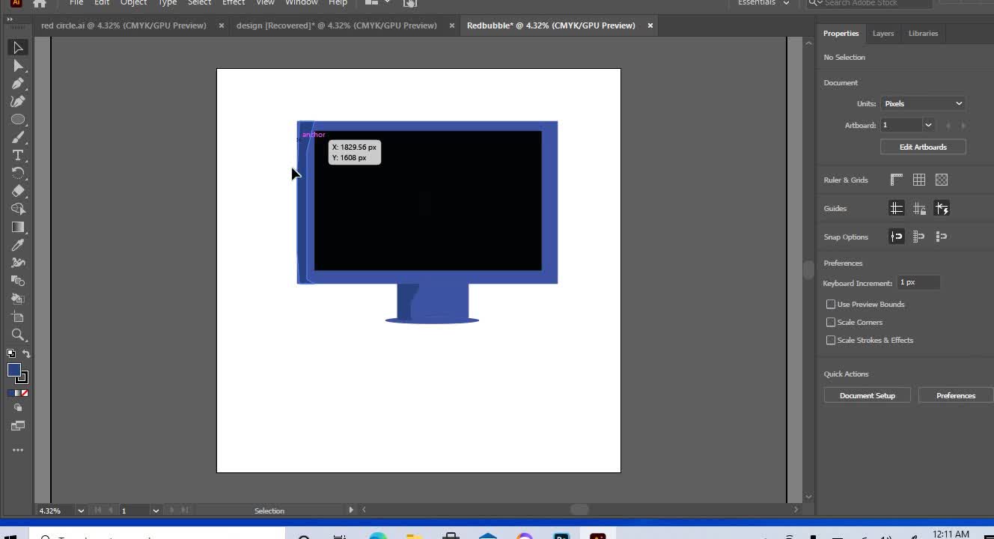Switch to red circle.ai document tab

[x=124, y=25]
